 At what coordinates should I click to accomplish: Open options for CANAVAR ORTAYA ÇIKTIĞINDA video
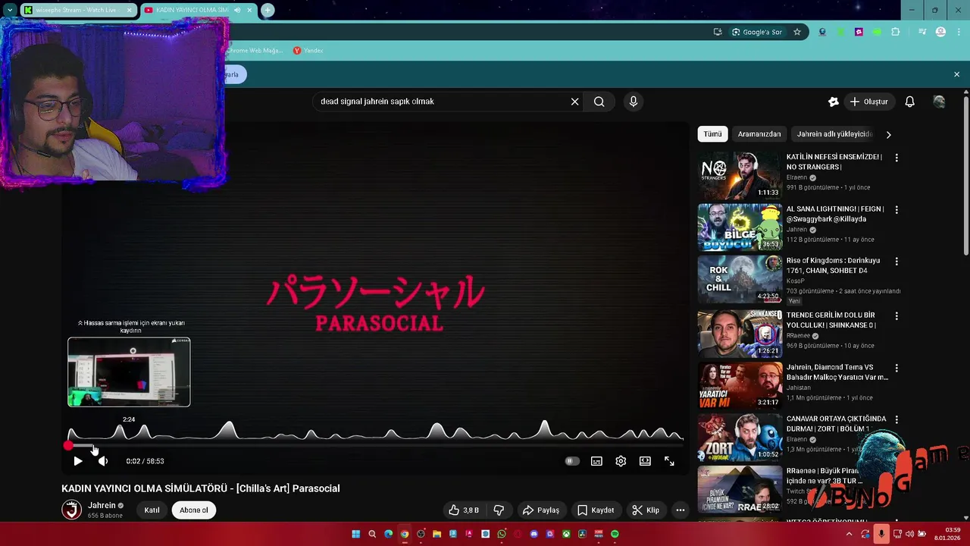point(896,419)
